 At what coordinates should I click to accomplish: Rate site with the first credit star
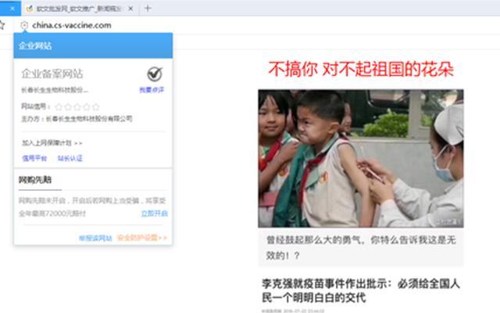coord(59,106)
